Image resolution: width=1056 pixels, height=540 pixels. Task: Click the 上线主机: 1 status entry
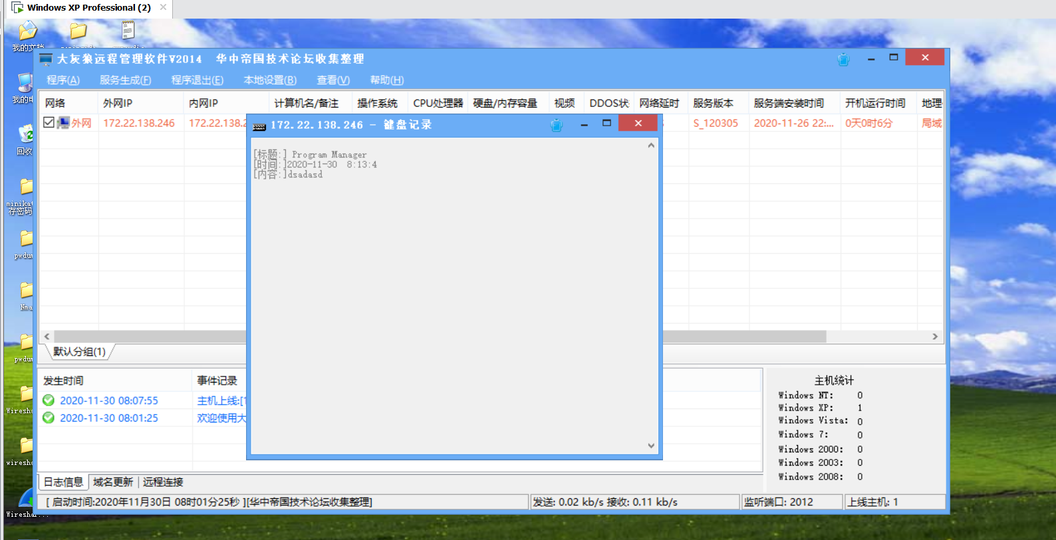point(895,502)
